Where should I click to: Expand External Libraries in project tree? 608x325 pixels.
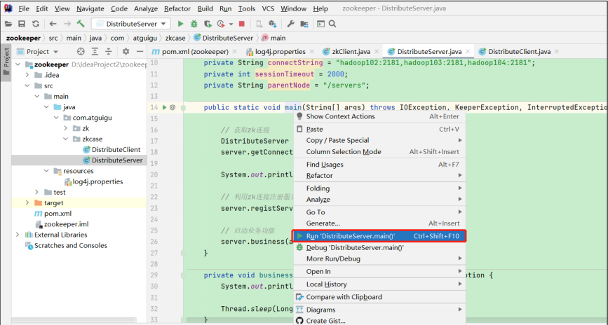tap(18, 235)
